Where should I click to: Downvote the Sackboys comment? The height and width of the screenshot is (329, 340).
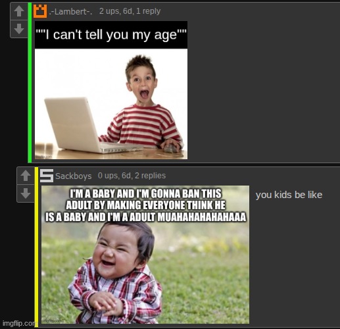[x=26, y=193]
